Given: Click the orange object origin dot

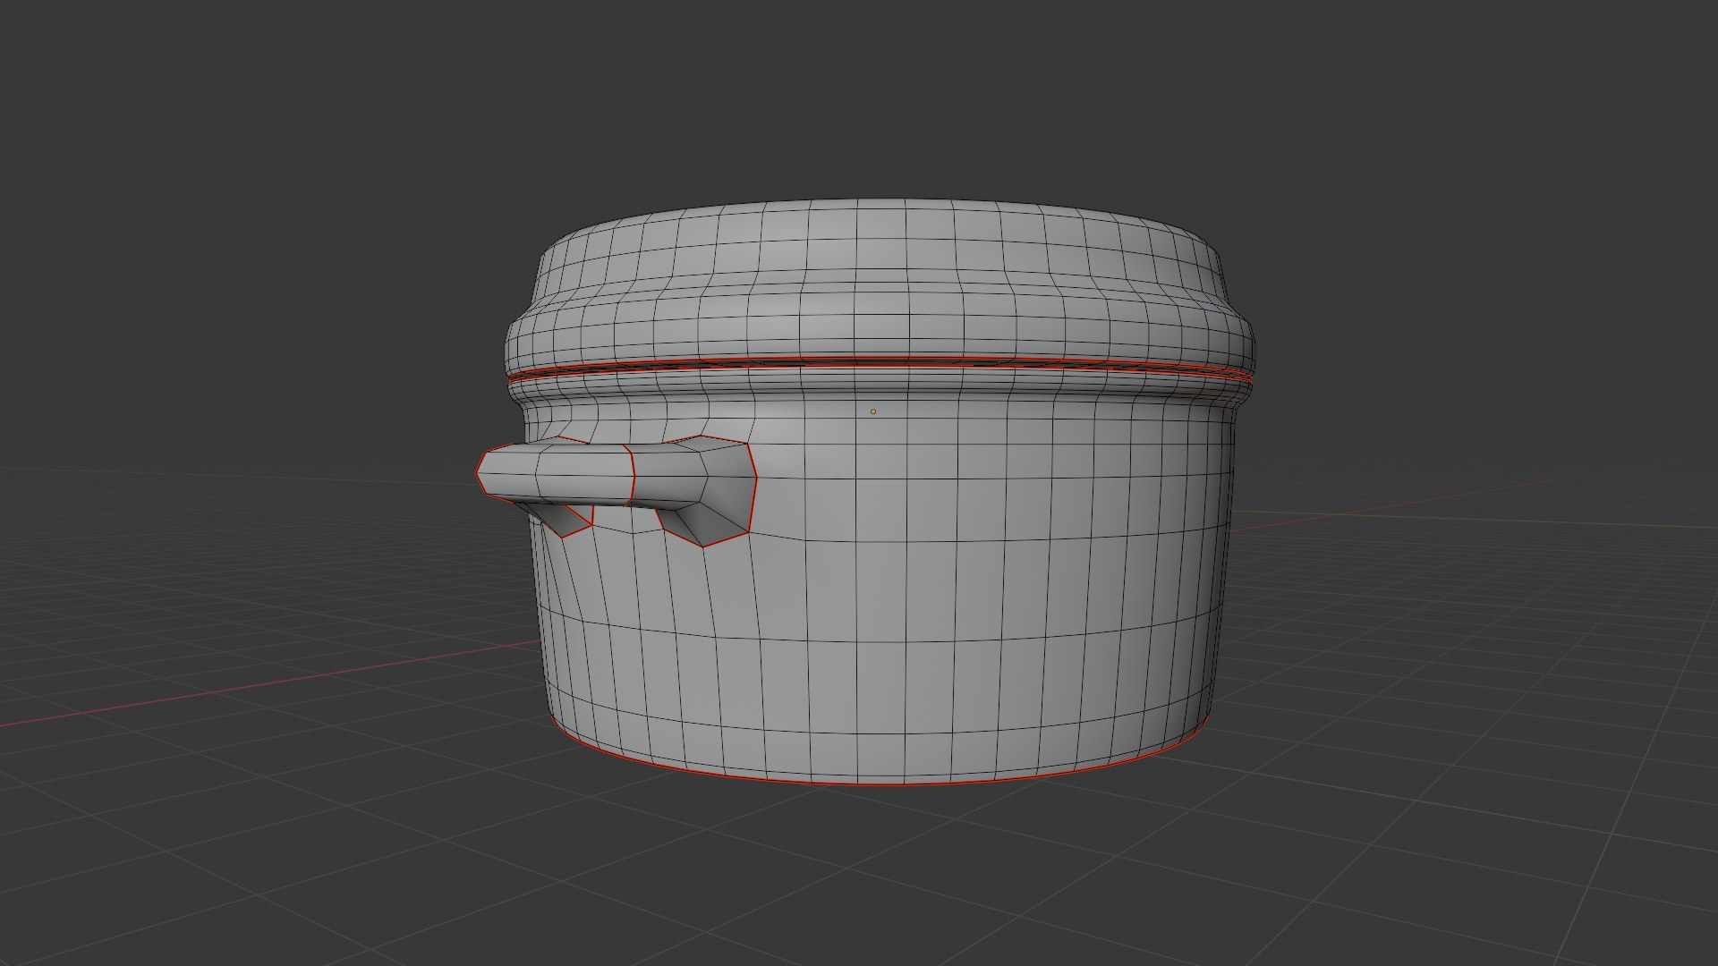Looking at the screenshot, I should tap(873, 411).
